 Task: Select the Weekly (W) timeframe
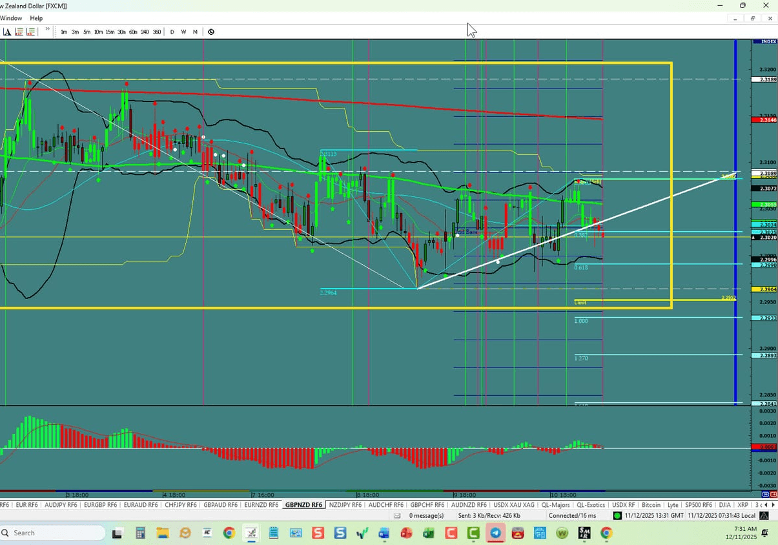coord(183,31)
